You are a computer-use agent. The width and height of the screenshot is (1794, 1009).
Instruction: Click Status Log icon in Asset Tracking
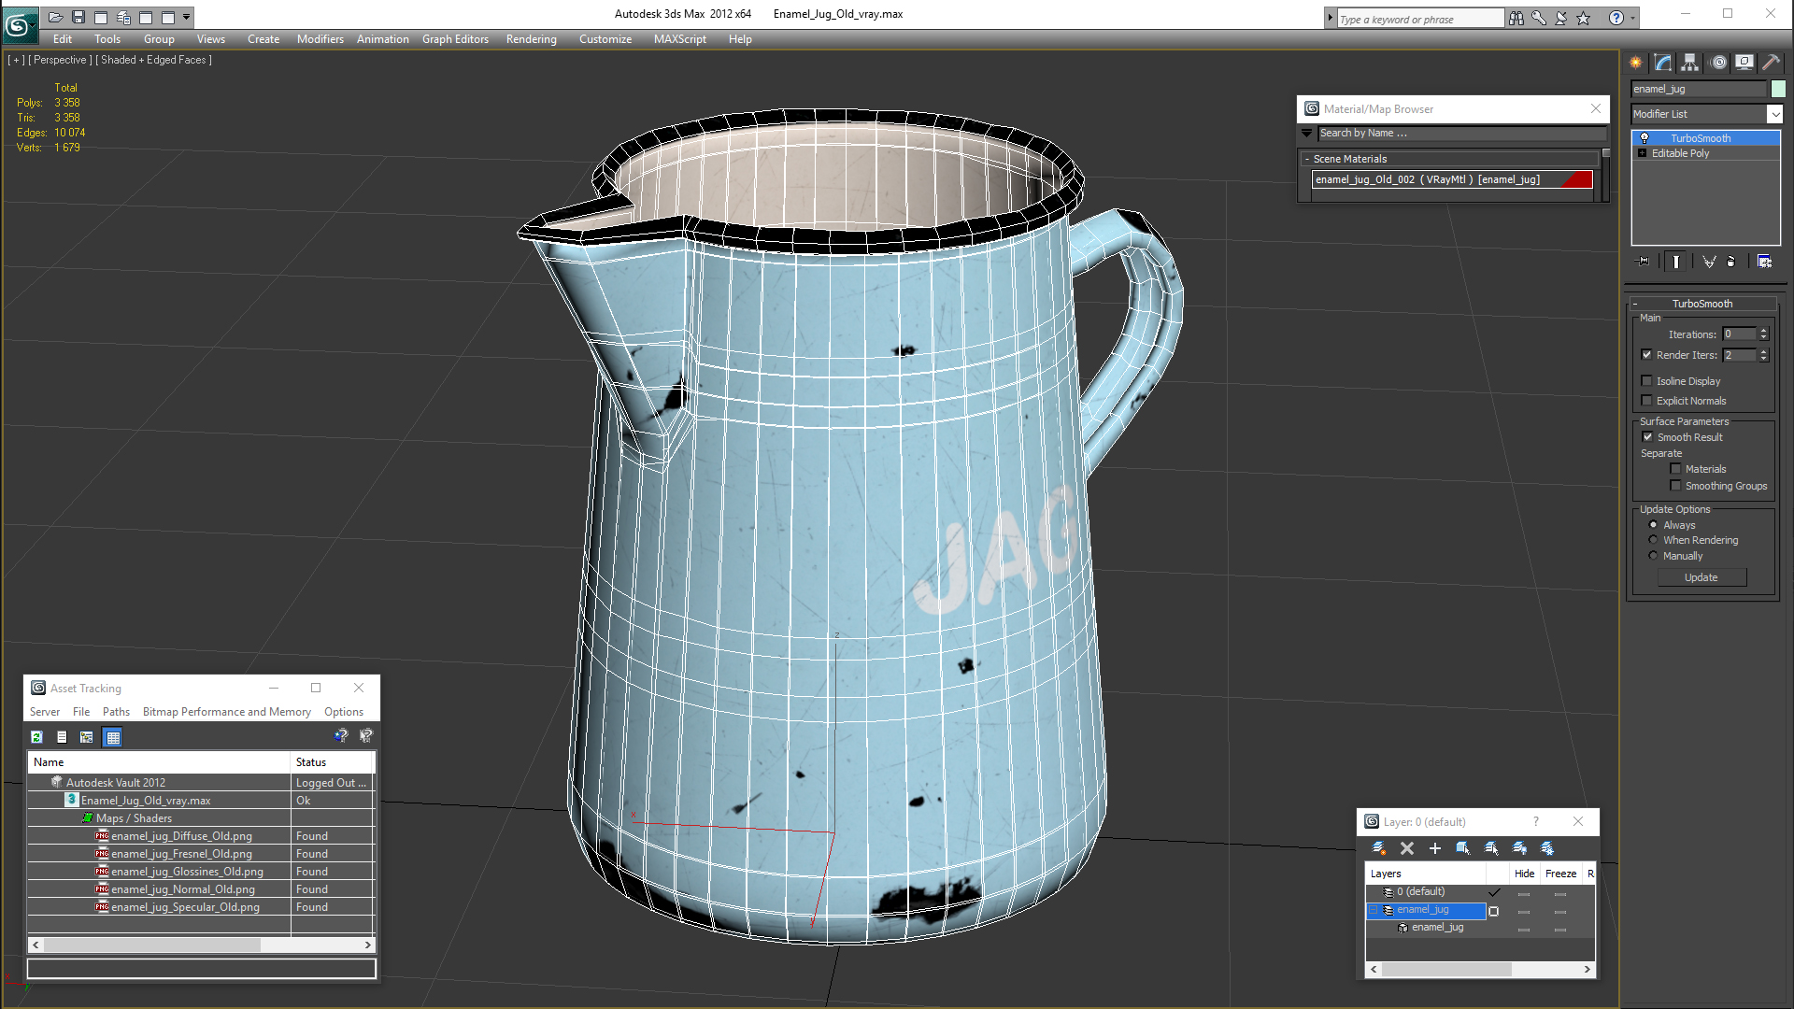62,737
